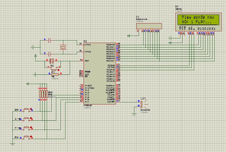The image size is (226, 152).
Task: Select the capacitor connected to XTAL1
Action: 49,40
